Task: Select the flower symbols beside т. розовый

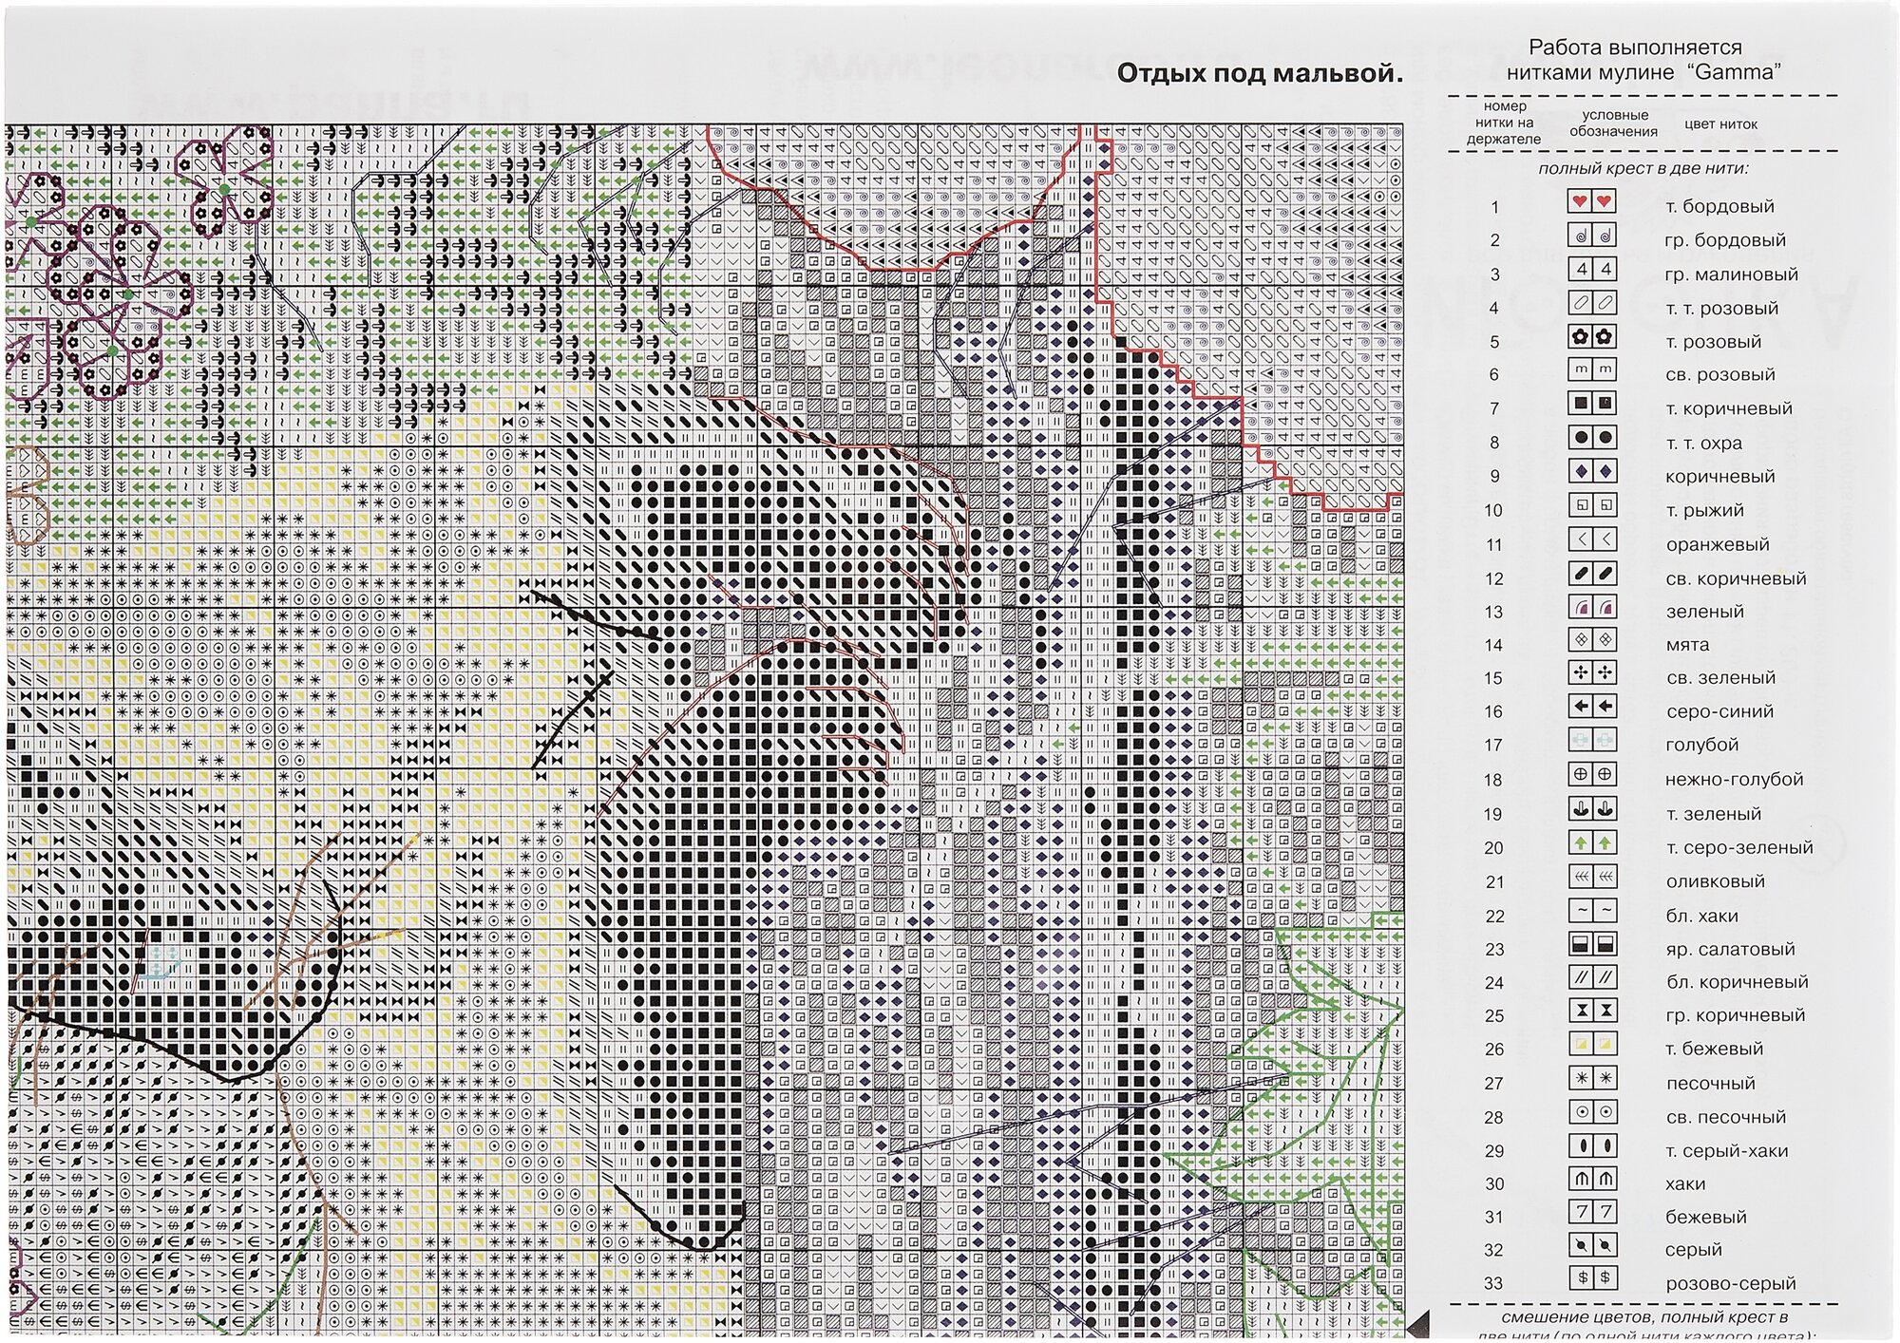Action: click(1591, 336)
